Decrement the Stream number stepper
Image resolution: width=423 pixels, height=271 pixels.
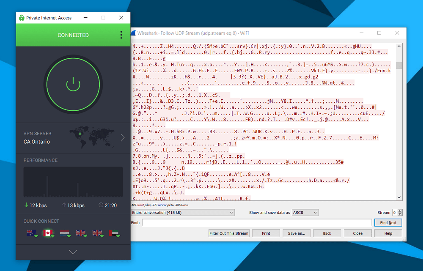(400, 214)
